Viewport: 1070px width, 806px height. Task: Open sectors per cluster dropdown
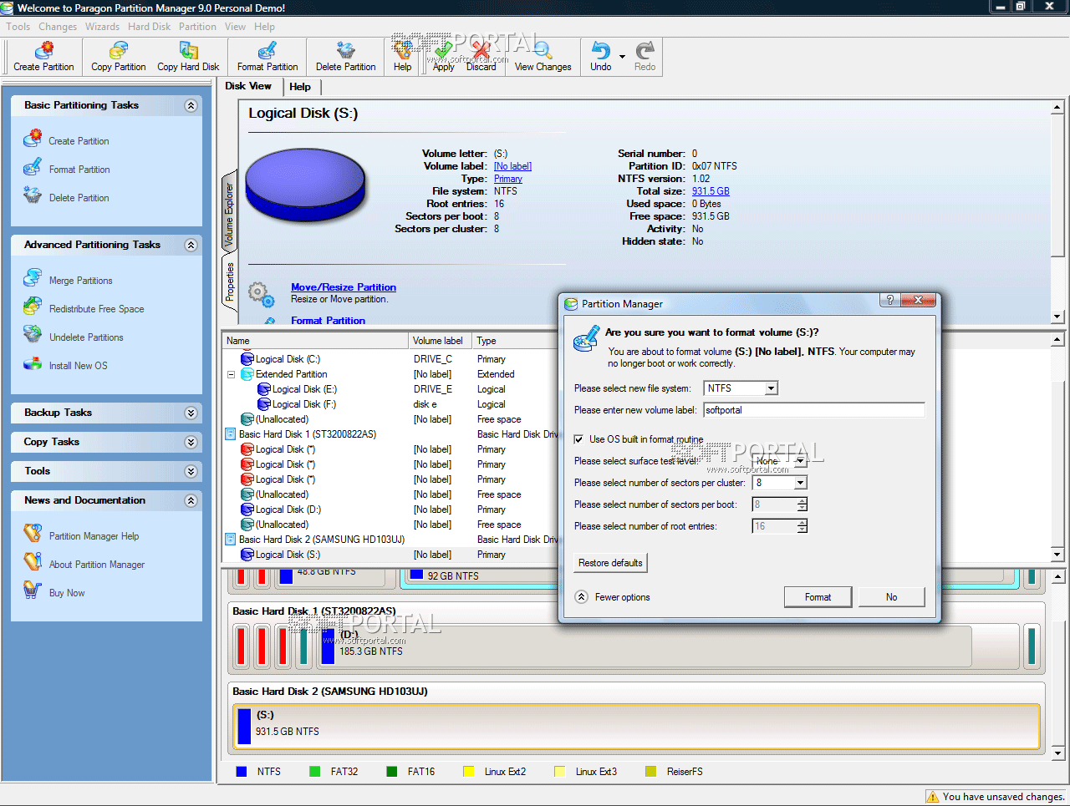[x=800, y=483]
